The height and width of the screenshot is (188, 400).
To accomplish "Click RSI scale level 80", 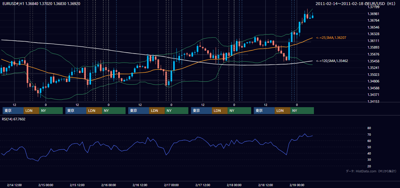I will pyautogui.click(x=369, y=128).
